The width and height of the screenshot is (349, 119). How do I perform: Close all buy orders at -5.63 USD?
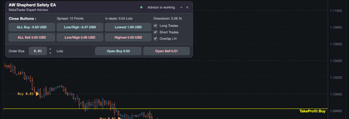pyautogui.click(x=32, y=27)
